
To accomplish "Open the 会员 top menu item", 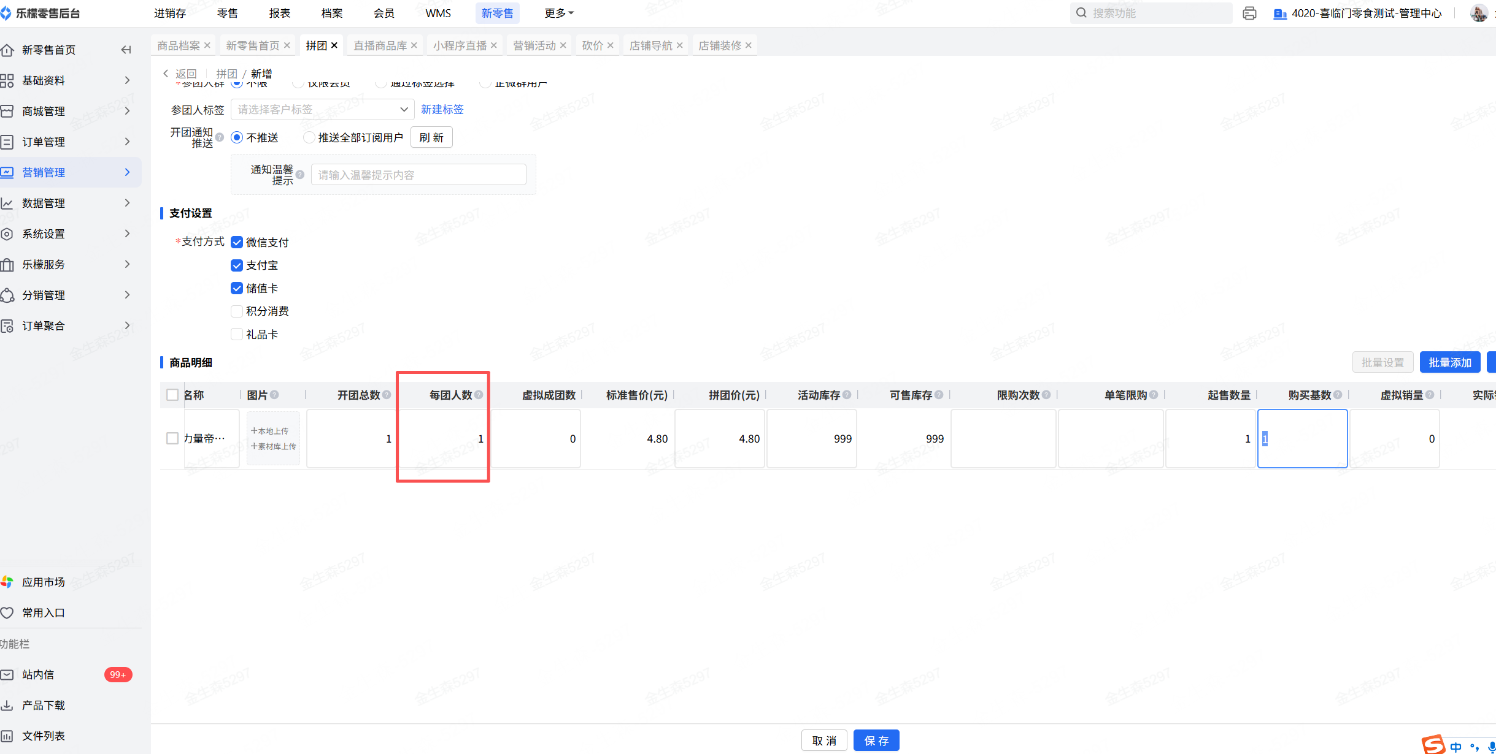I will point(384,13).
